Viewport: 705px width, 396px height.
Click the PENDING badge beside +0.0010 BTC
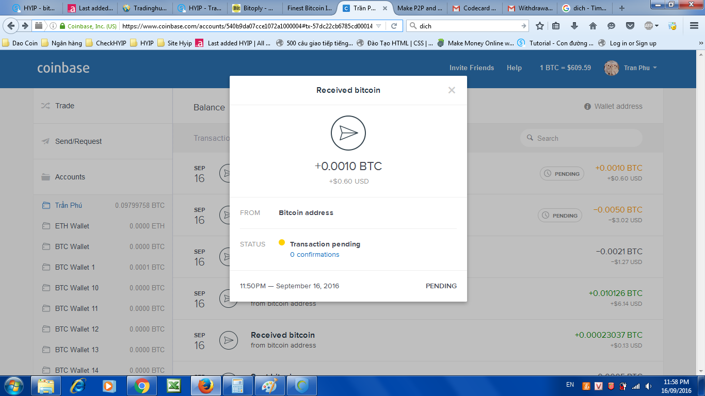(562, 174)
